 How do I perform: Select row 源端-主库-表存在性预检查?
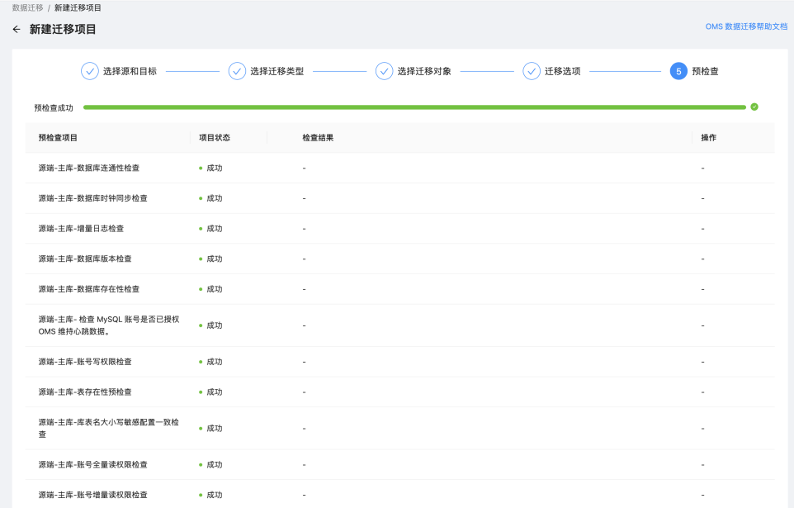400,392
